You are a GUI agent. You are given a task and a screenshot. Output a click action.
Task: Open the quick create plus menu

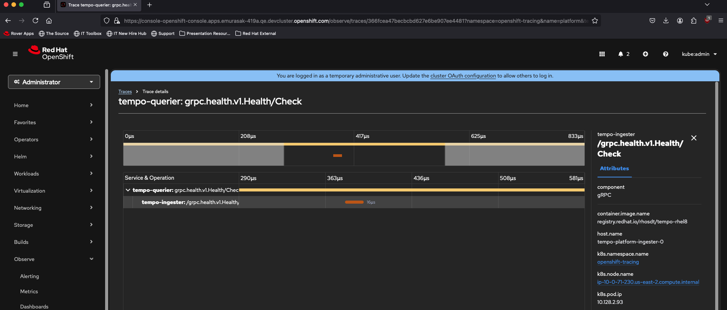[x=646, y=54]
